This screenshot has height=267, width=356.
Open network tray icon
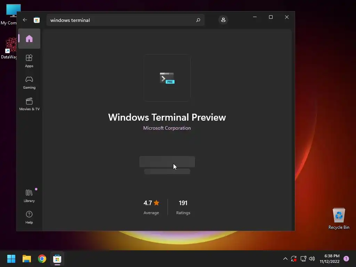pyautogui.click(x=303, y=259)
